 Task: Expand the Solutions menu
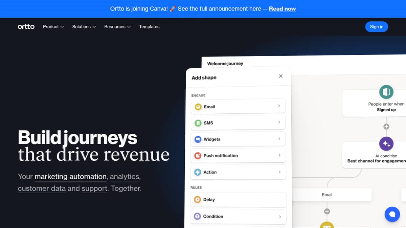(x=84, y=27)
